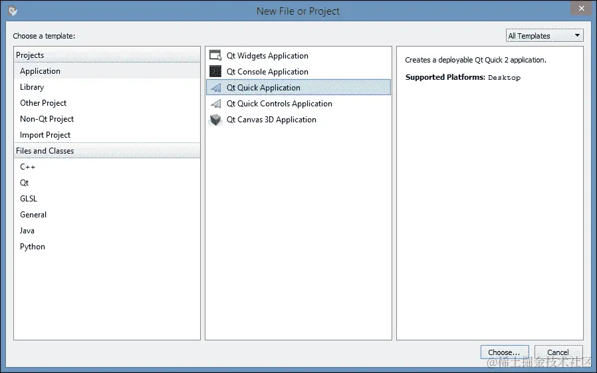Select the Qt files category
Image resolution: width=597 pixels, height=373 pixels.
click(107, 183)
